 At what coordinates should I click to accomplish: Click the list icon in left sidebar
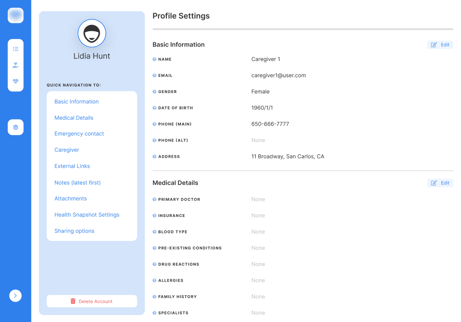tap(16, 49)
